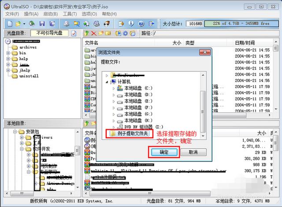
Task: Click the Exit toolbar icon
Action: point(152,23)
